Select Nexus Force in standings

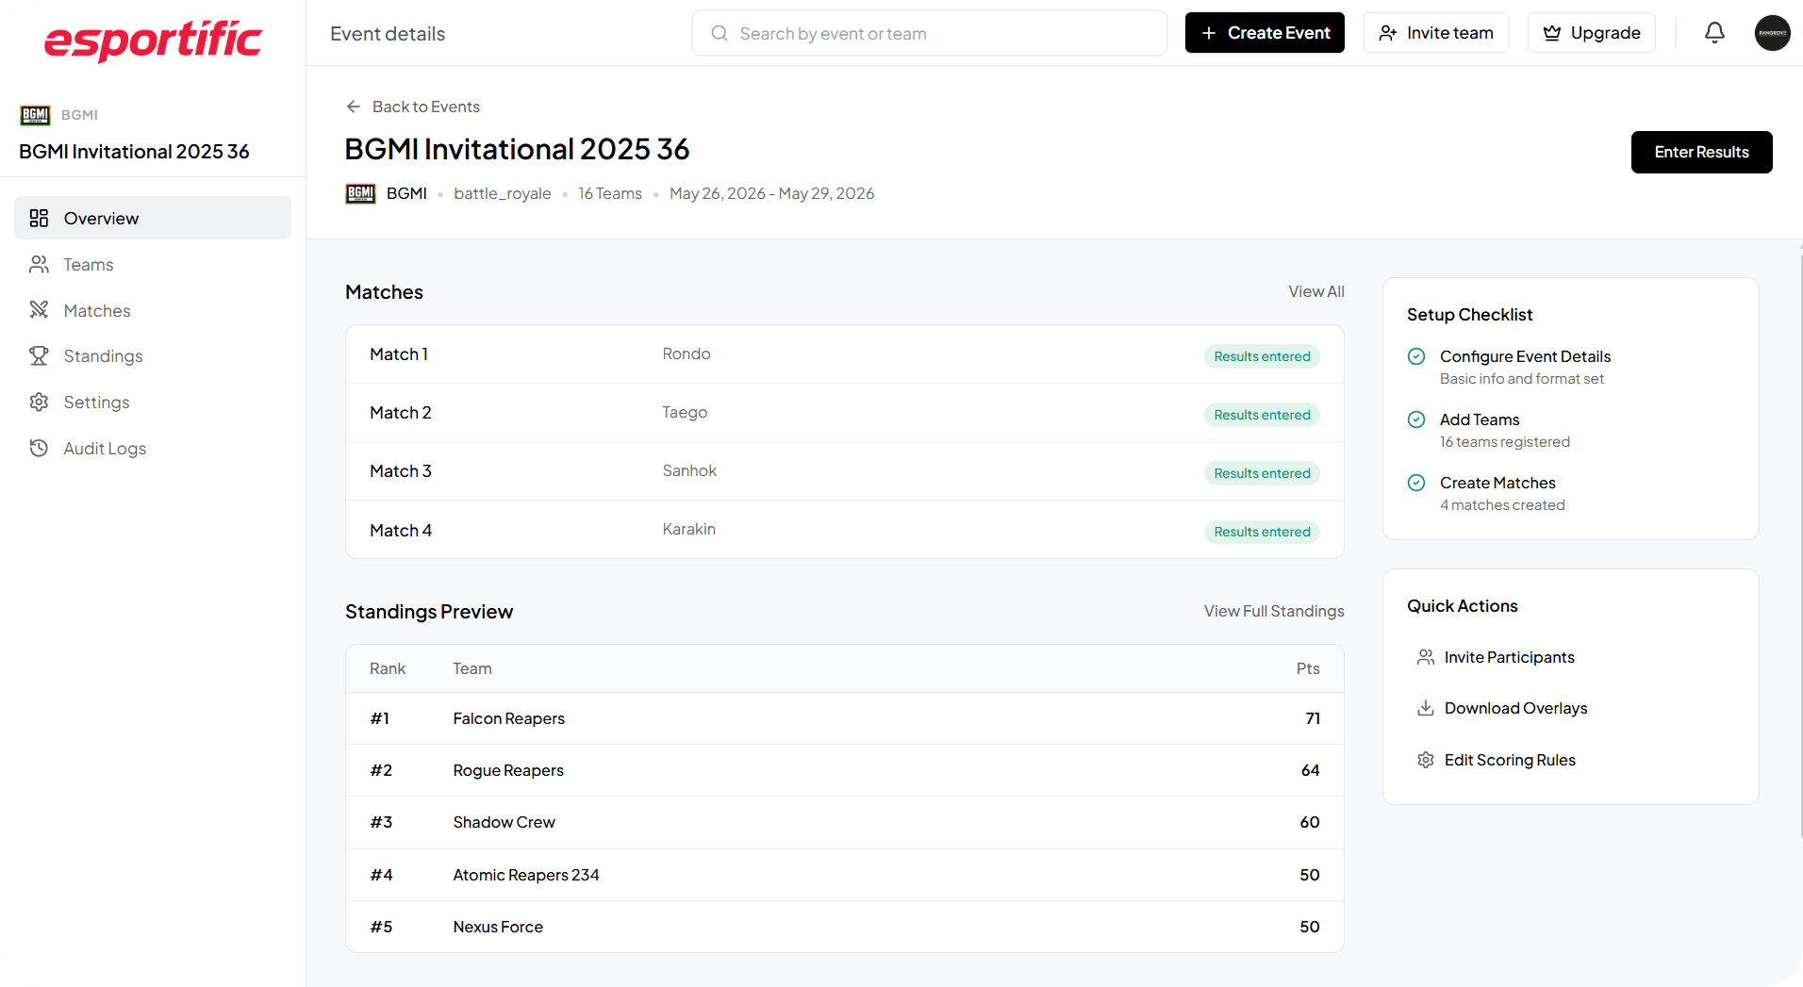[845, 927]
